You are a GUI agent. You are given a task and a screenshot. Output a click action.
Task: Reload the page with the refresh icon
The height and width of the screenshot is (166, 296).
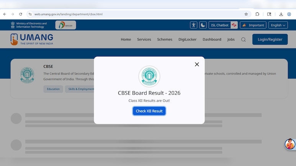click(21, 14)
